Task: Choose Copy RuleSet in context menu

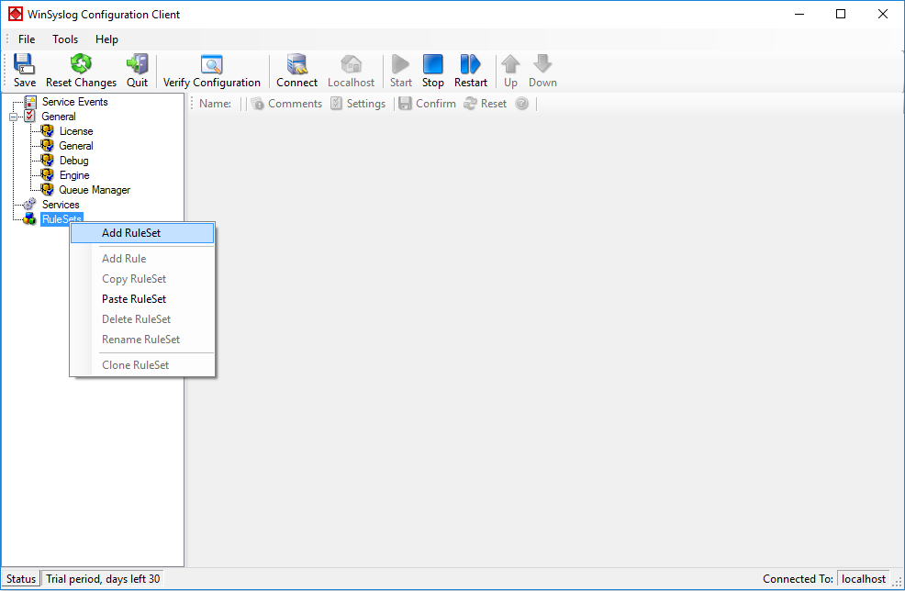Action: [142, 279]
